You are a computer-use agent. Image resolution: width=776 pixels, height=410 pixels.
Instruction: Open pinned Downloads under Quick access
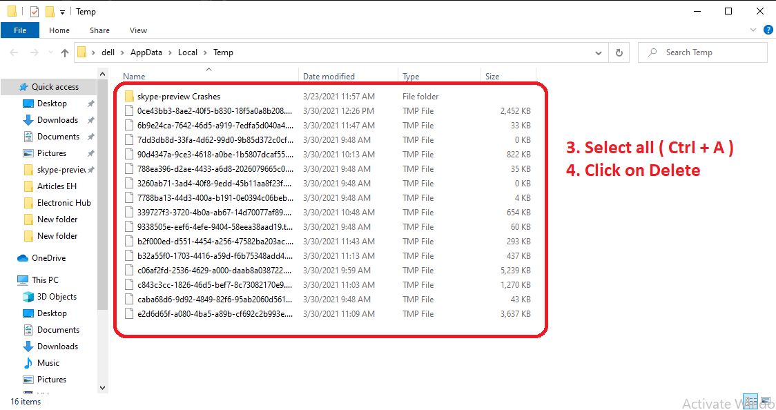click(x=57, y=119)
